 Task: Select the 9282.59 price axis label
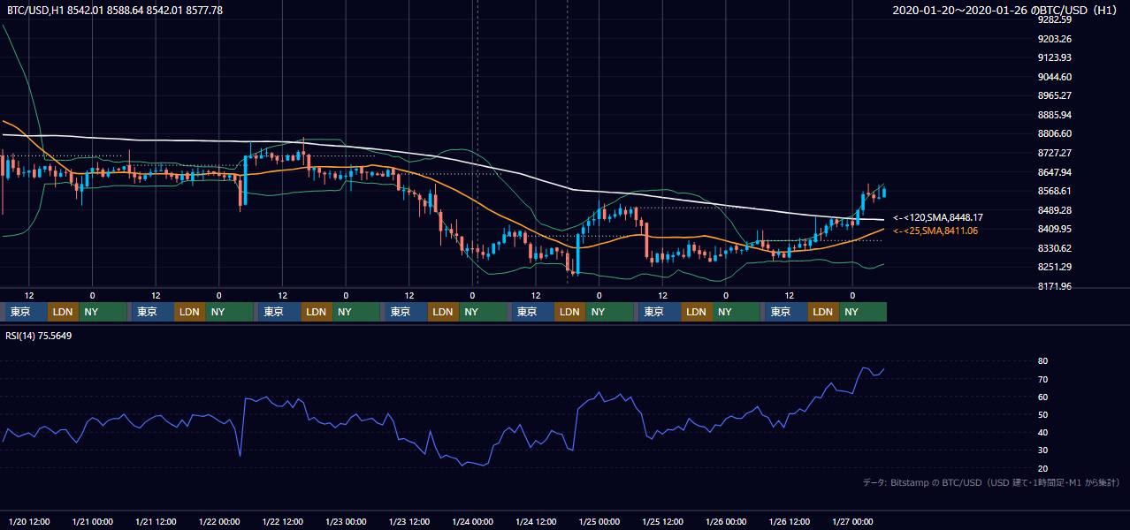pyautogui.click(x=1055, y=19)
